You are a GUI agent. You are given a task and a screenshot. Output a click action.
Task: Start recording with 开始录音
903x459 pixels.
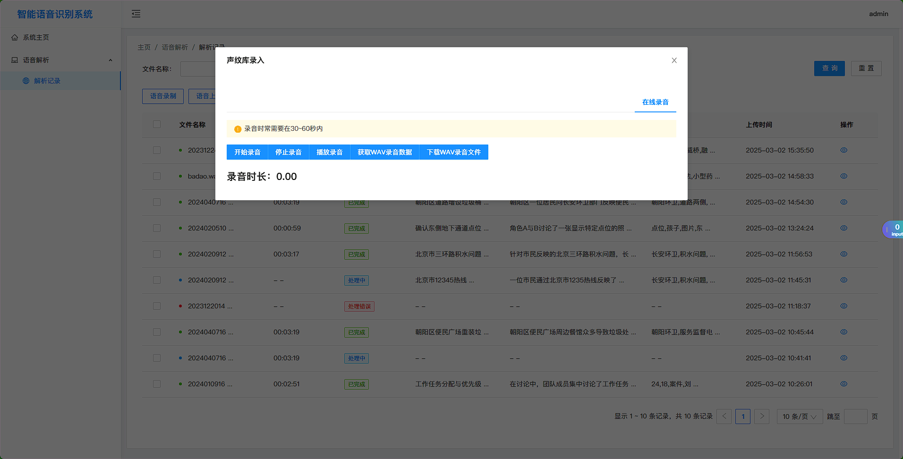click(x=247, y=152)
